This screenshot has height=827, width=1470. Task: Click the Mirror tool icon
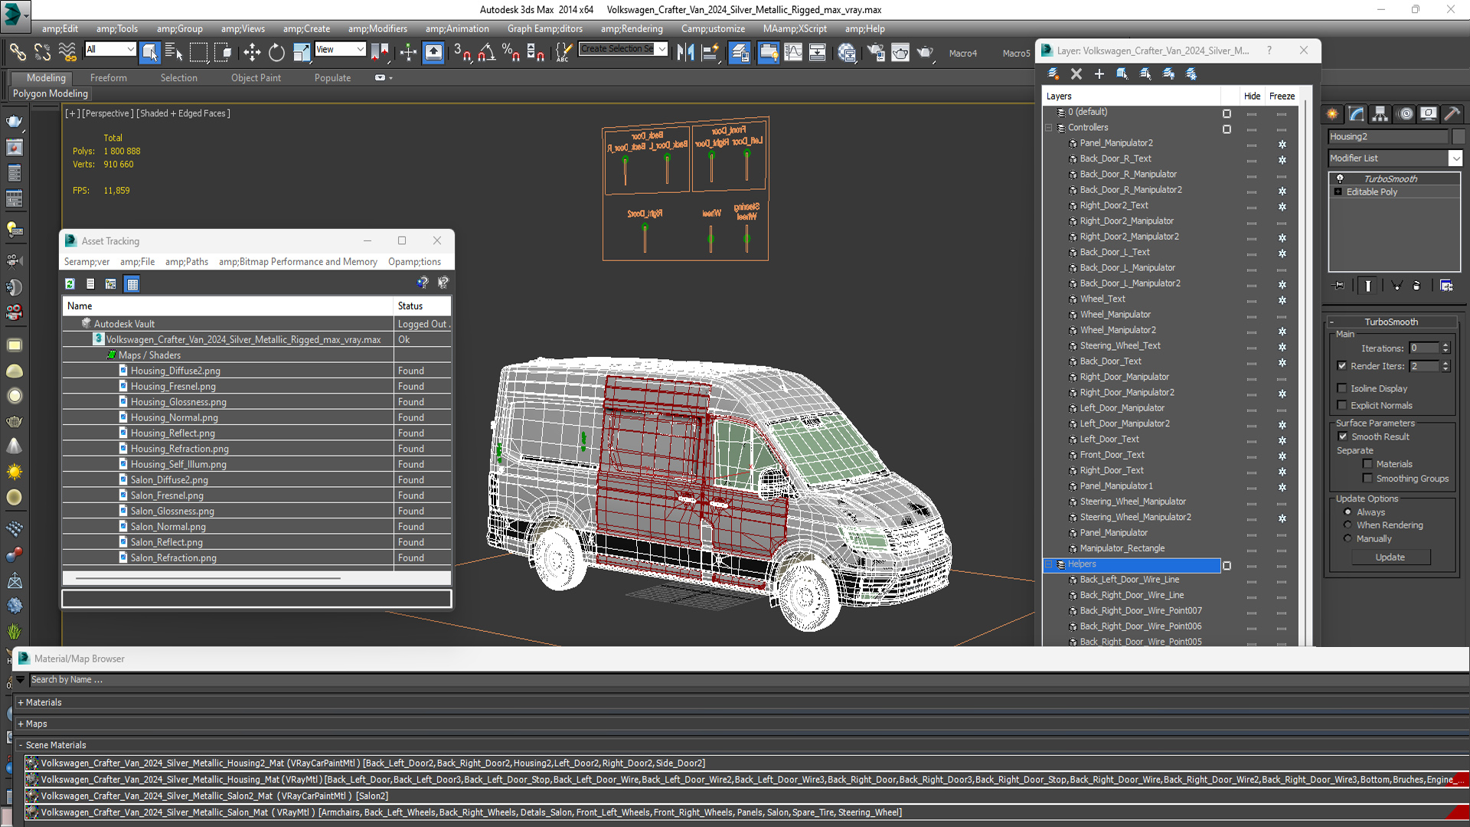pos(685,52)
